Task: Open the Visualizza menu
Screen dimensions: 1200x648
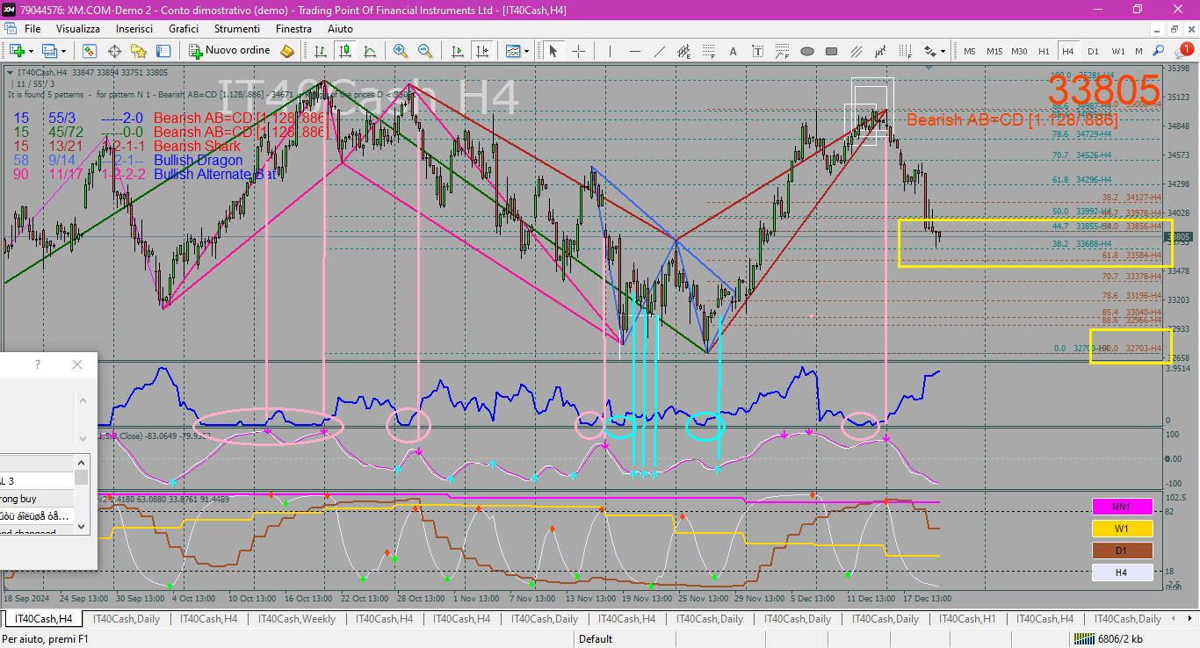Action: pyautogui.click(x=78, y=29)
